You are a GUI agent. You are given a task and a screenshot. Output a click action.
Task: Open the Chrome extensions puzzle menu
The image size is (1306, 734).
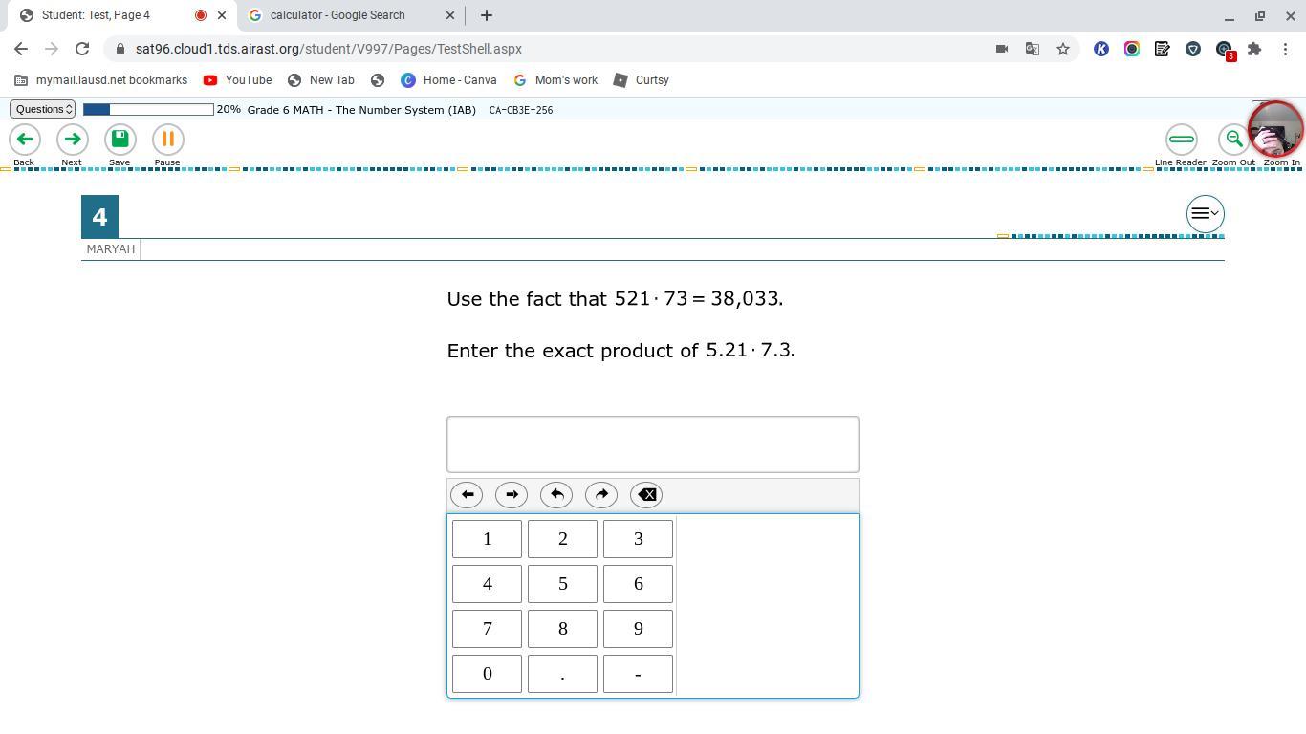click(1254, 49)
